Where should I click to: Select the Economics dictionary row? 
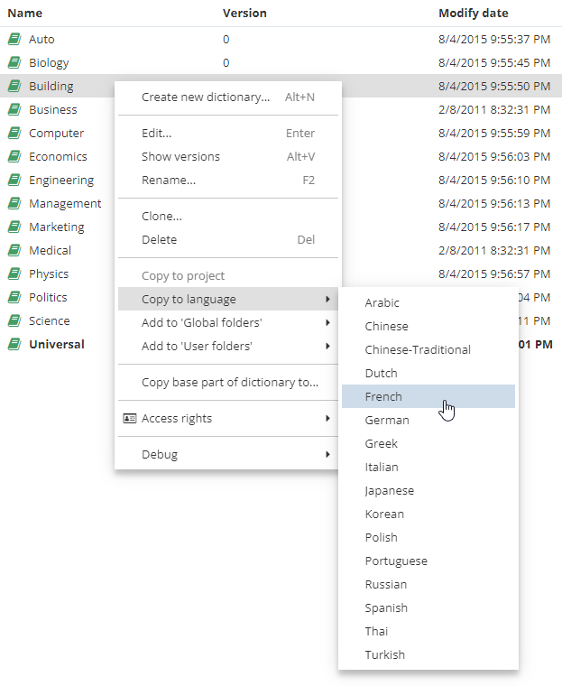[58, 157]
